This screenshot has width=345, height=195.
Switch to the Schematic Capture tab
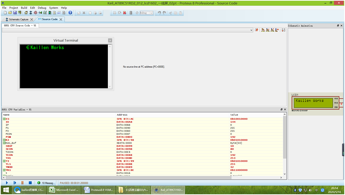(18, 19)
